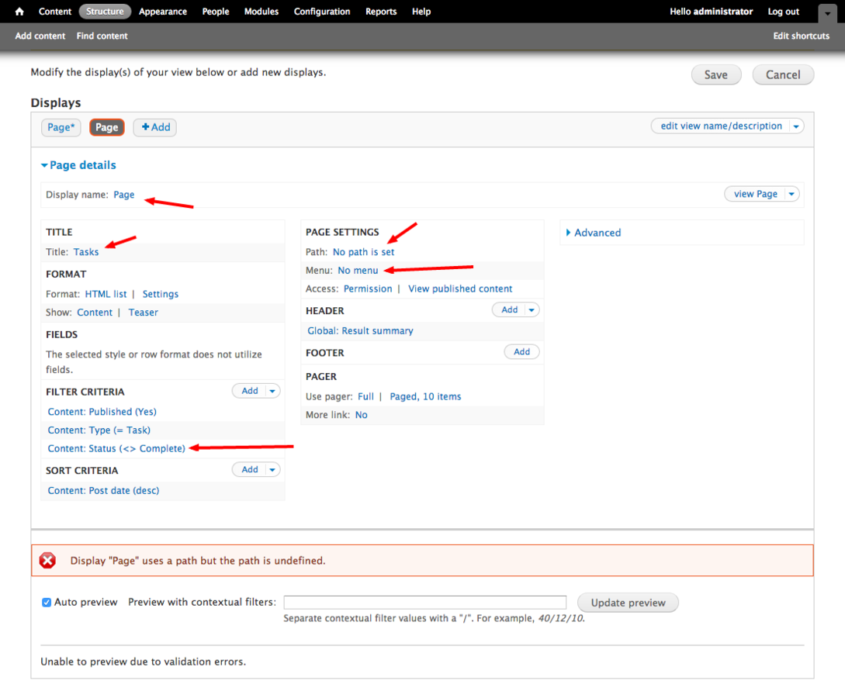845x698 pixels.
Task: Select the active Page display tab
Action: (x=107, y=127)
